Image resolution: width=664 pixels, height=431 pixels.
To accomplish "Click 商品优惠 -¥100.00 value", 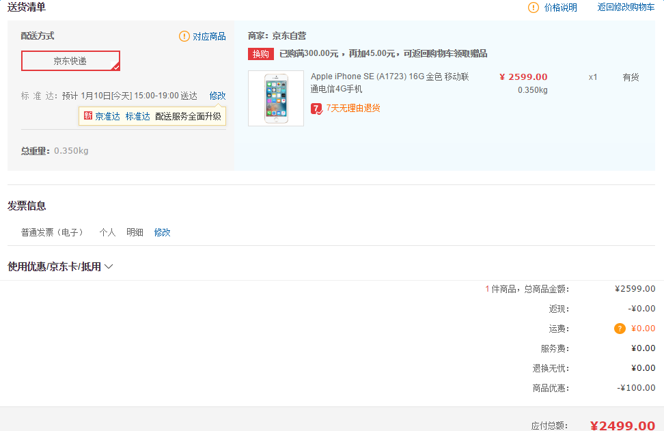I will pos(636,388).
